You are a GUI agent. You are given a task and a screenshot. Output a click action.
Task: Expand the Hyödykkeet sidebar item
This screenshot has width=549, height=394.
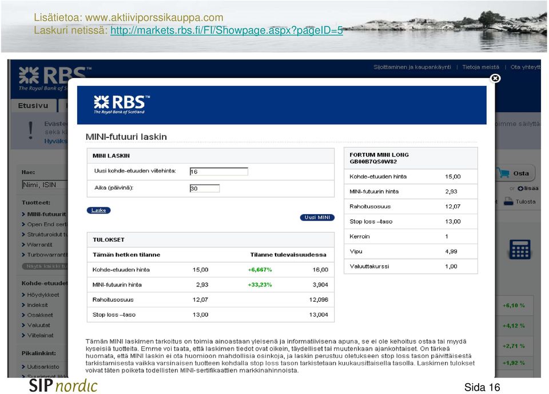point(41,295)
